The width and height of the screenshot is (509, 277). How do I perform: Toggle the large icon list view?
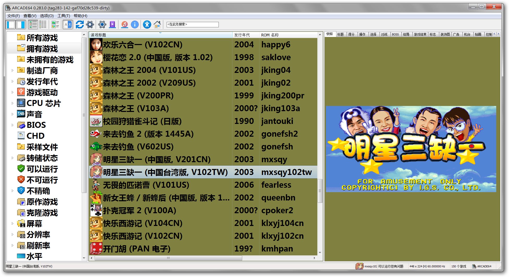click(x=33, y=24)
